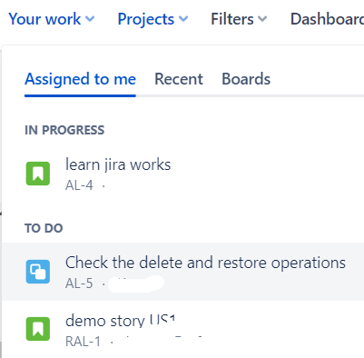
Task: Open the Filters menu
Action: [239, 19]
